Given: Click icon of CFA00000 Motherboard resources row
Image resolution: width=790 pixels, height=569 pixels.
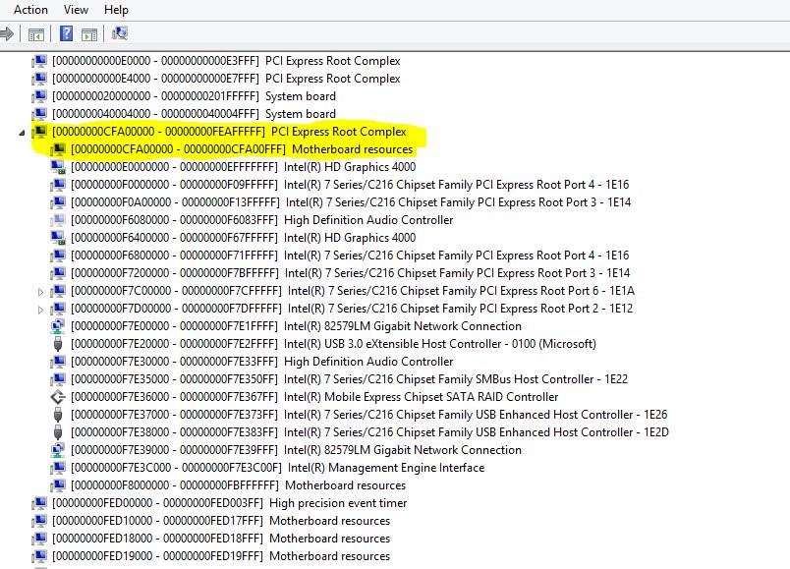Looking at the screenshot, I should 58,149.
